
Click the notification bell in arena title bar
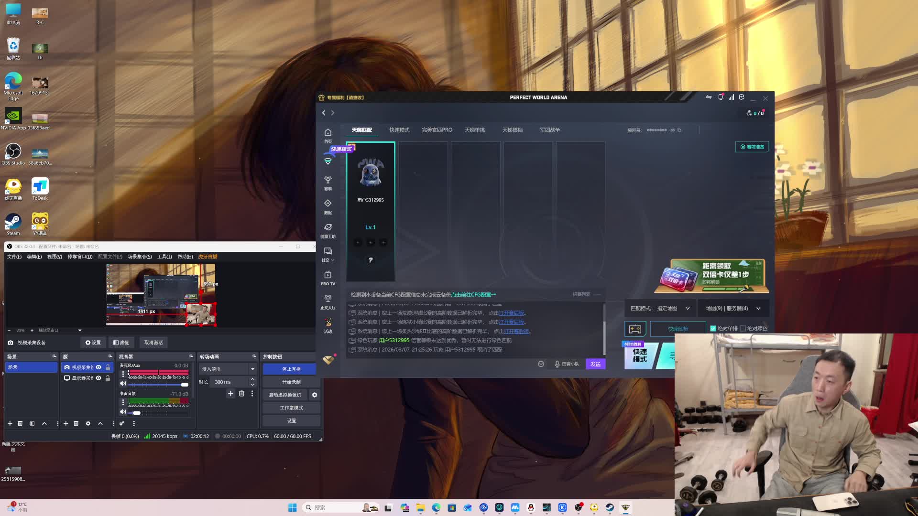point(721,97)
